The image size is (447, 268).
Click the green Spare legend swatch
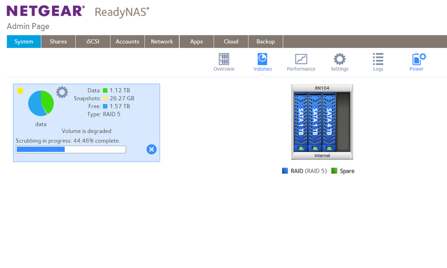(x=334, y=171)
